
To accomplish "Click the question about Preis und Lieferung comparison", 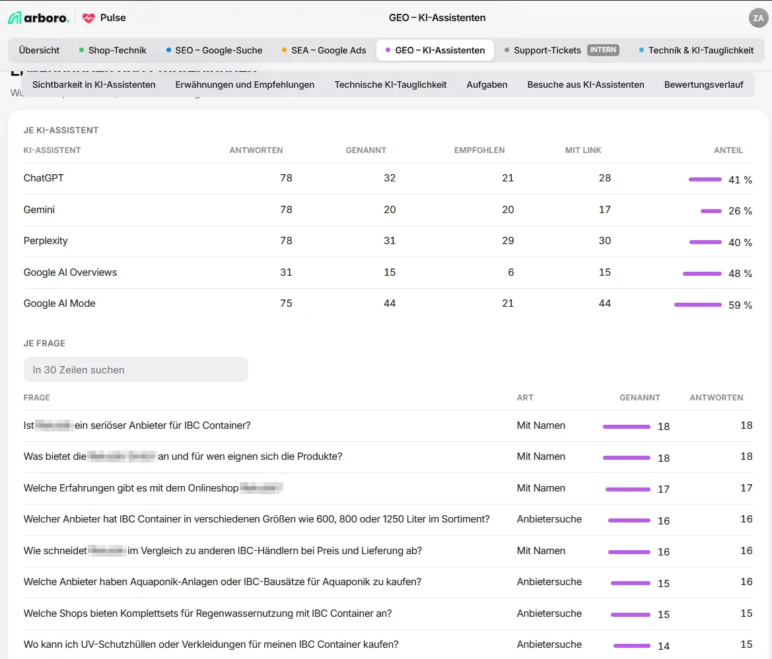I will click(223, 551).
